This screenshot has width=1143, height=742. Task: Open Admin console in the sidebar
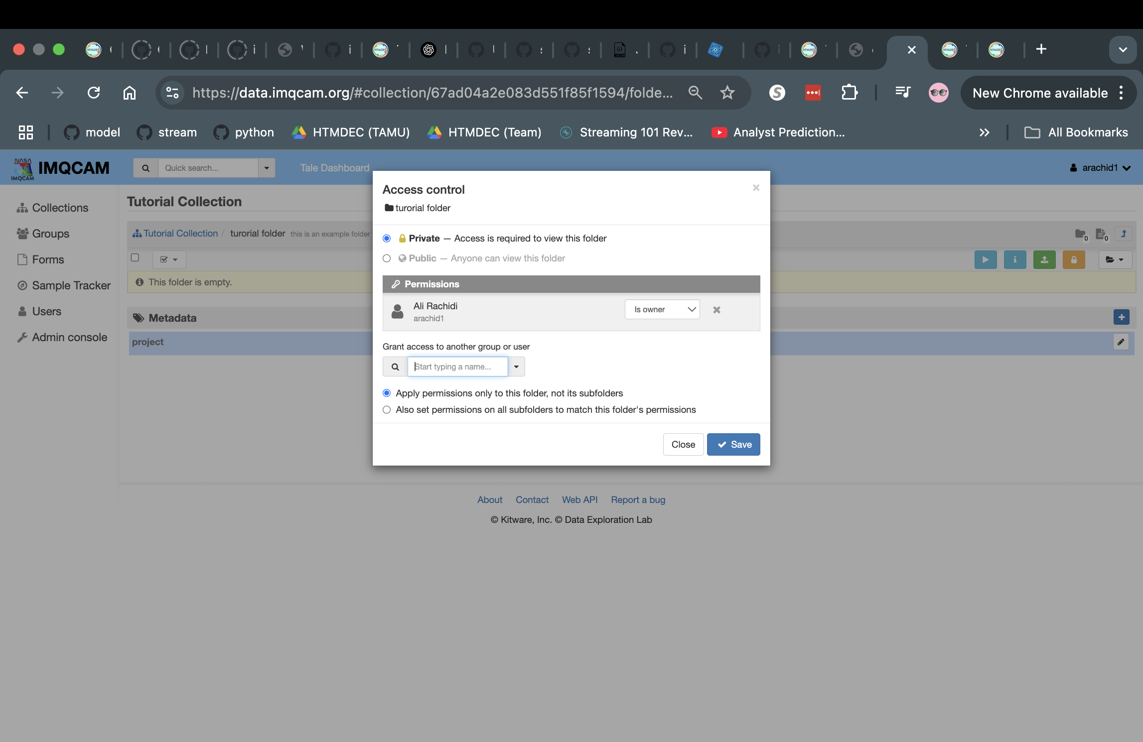(62, 337)
